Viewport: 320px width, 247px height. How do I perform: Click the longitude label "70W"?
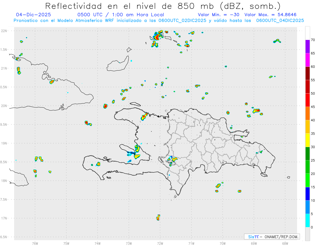[223, 243]
